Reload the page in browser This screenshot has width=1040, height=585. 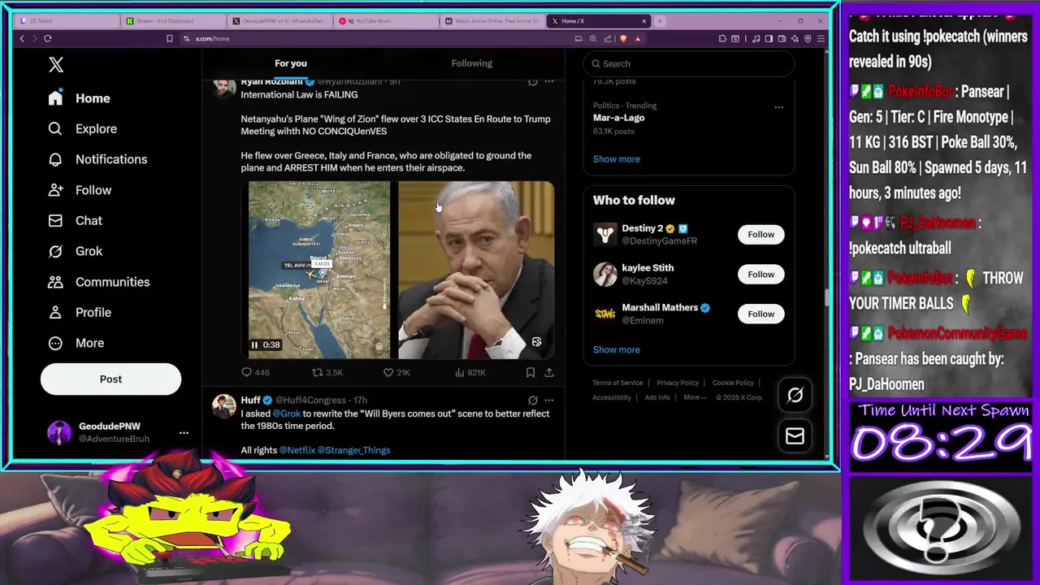(x=48, y=38)
